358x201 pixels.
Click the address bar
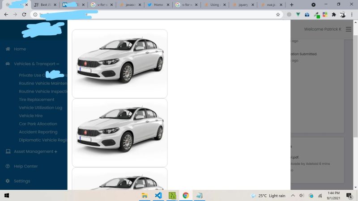coord(156,15)
